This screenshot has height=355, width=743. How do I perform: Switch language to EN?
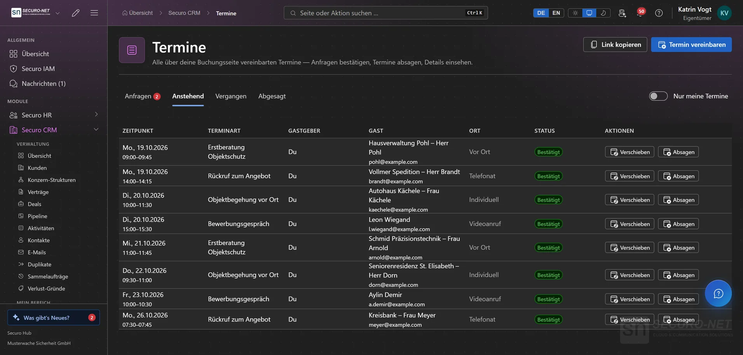tap(556, 13)
